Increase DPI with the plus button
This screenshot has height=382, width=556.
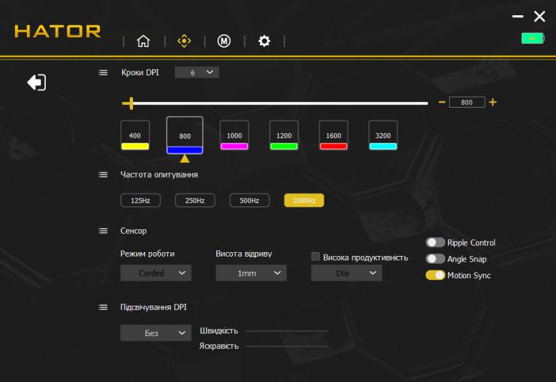492,103
